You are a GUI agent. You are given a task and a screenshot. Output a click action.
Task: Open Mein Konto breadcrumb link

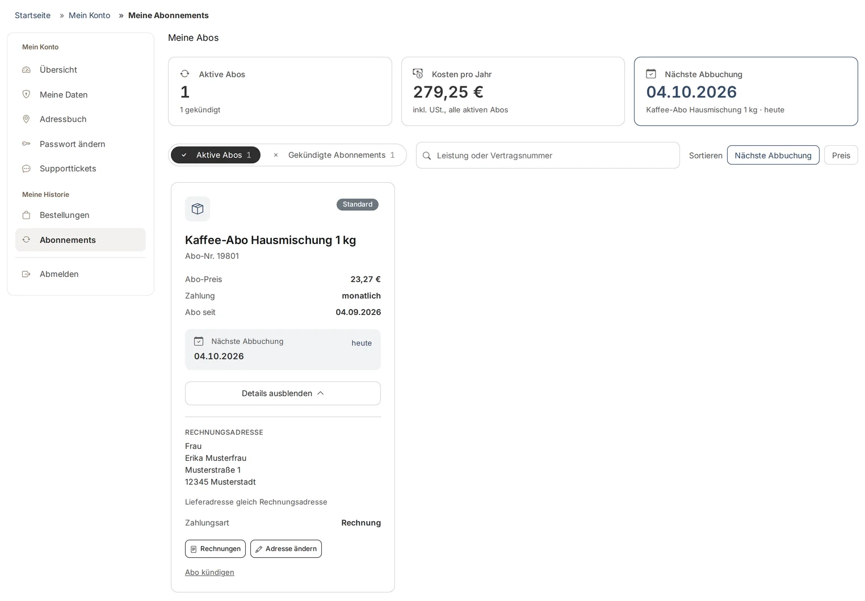[x=89, y=15]
